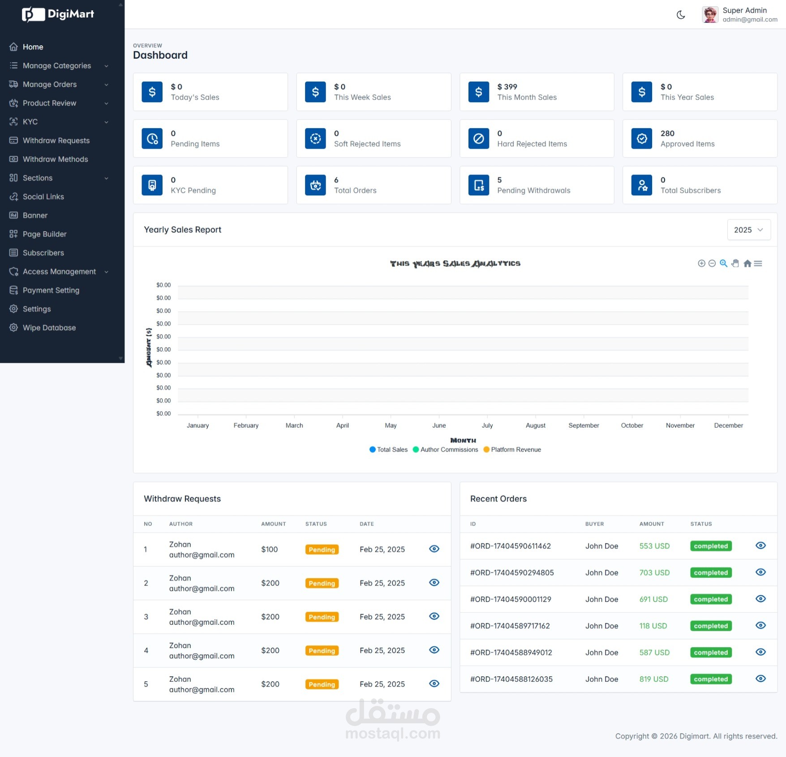Click the This Year Sales dollar icon
The width and height of the screenshot is (786, 757).
(642, 92)
